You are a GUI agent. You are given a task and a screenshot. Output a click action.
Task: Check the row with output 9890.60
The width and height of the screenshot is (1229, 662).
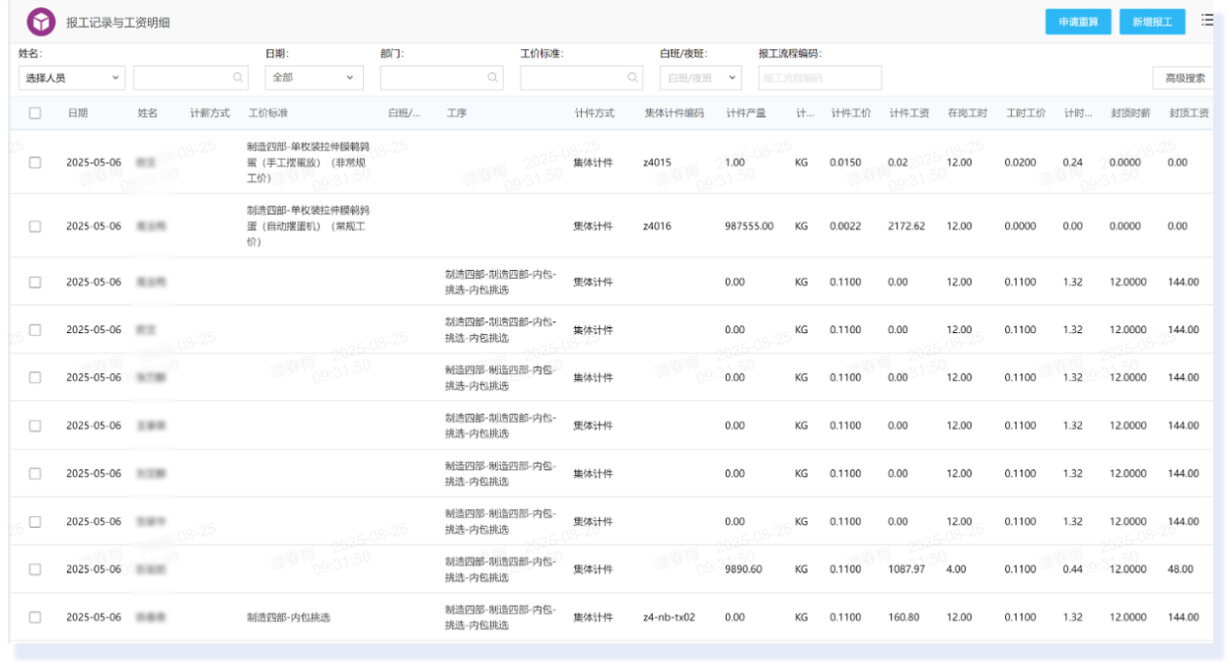coord(36,569)
